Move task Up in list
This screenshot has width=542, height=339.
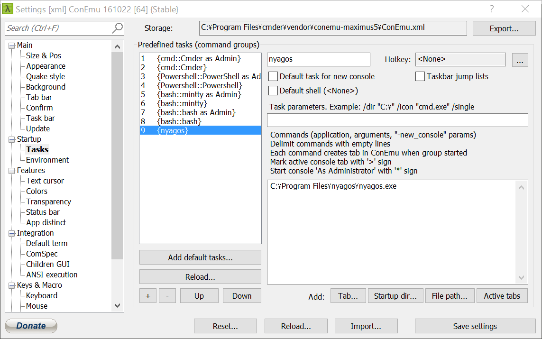[x=199, y=296]
